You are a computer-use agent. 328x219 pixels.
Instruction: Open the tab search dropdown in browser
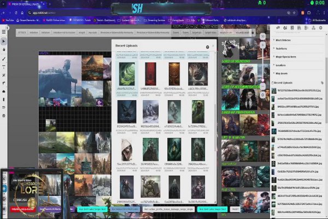pos(4,4)
